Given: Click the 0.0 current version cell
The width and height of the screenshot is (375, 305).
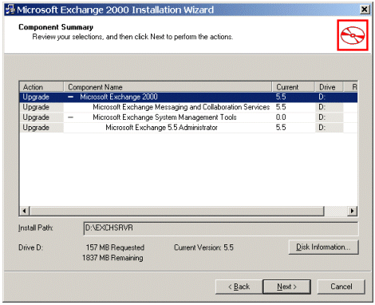Looking at the screenshot, I should click(x=281, y=117).
